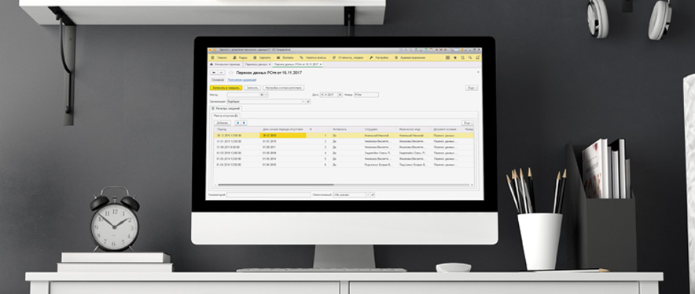This screenshot has height=294, width=695.
Task: Open calendar picker beside the Дата field
Action: click(x=340, y=95)
